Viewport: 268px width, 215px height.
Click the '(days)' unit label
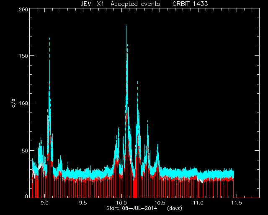pos(175,208)
